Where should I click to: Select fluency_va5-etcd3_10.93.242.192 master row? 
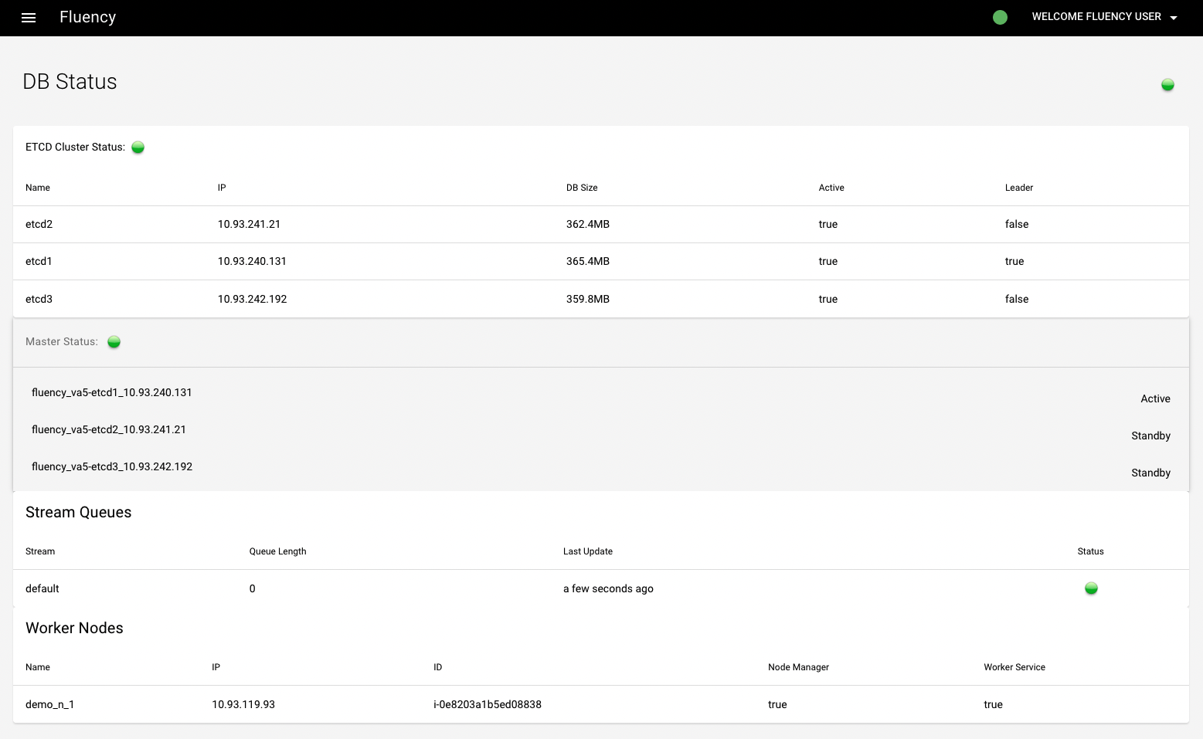(x=601, y=466)
